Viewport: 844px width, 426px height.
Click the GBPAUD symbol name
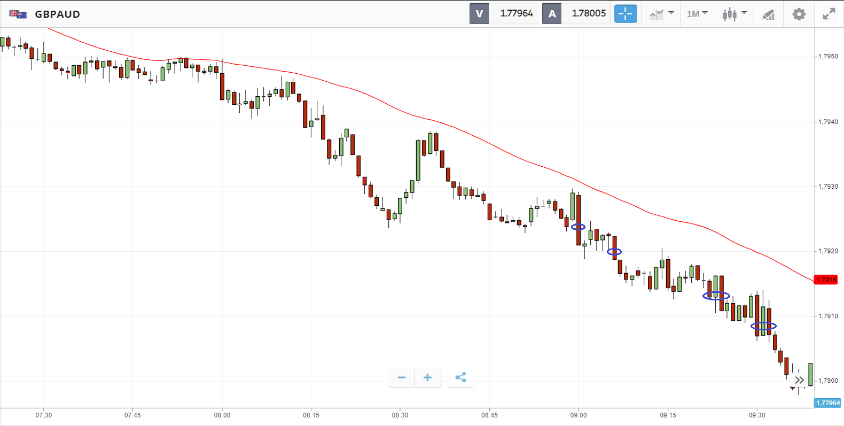57,14
